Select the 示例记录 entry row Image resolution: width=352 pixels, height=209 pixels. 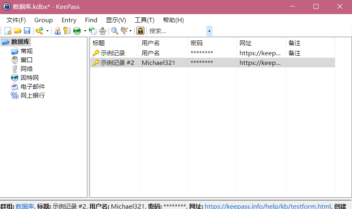pos(212,53)
